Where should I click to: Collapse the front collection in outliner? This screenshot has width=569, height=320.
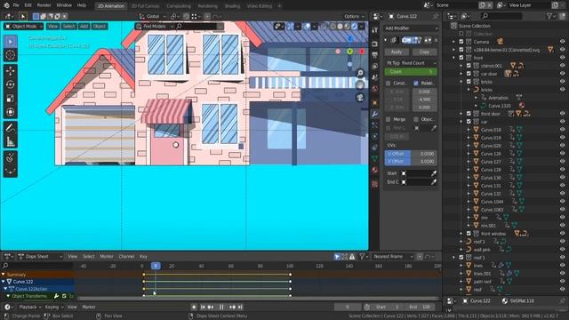(454, 58)
